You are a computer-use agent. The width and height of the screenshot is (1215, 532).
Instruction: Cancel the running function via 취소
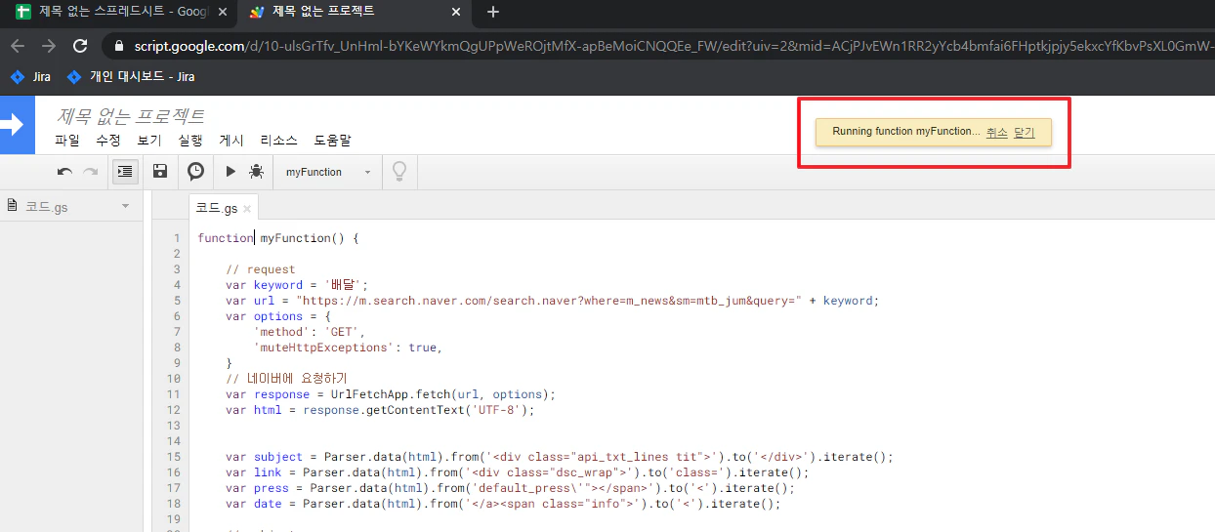click(x=996, y=132)
